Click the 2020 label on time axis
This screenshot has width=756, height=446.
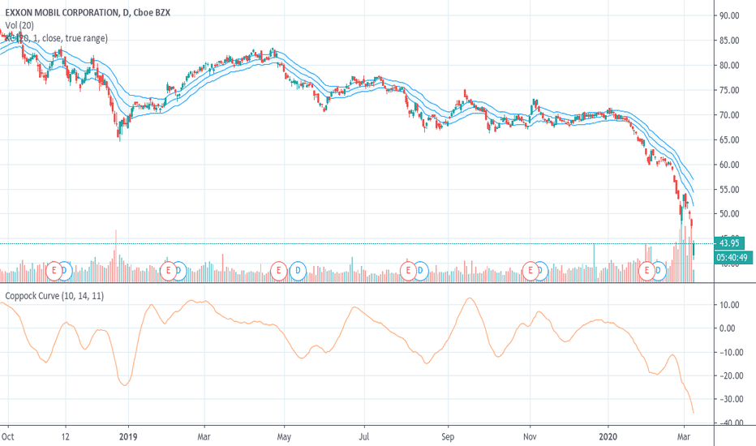click(608, 437)
